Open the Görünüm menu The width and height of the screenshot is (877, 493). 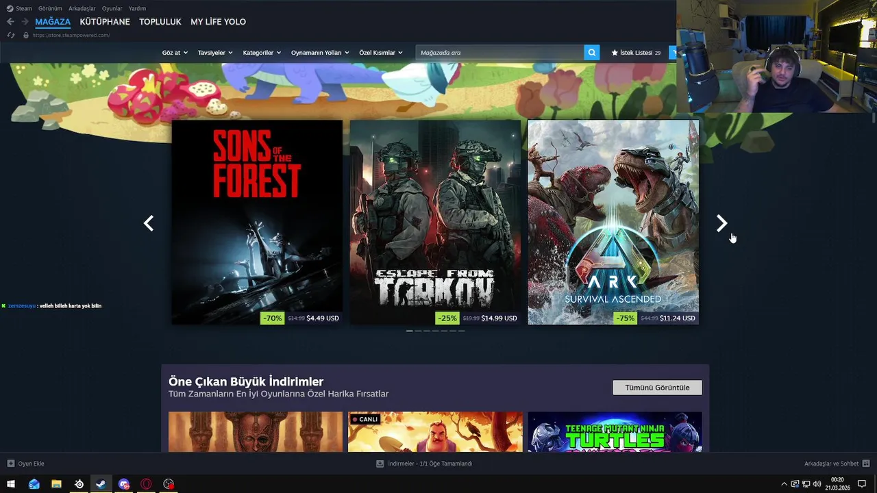tap(50, 8)
